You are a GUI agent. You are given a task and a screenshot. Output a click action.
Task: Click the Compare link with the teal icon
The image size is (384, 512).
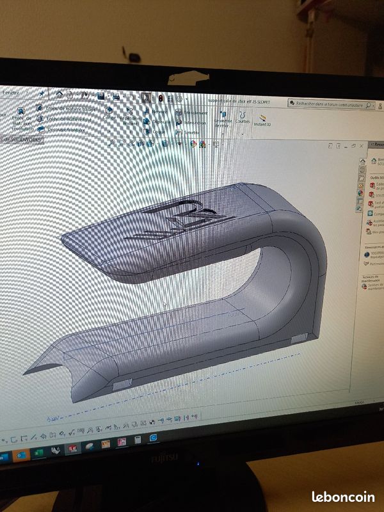tap(376, 214)
